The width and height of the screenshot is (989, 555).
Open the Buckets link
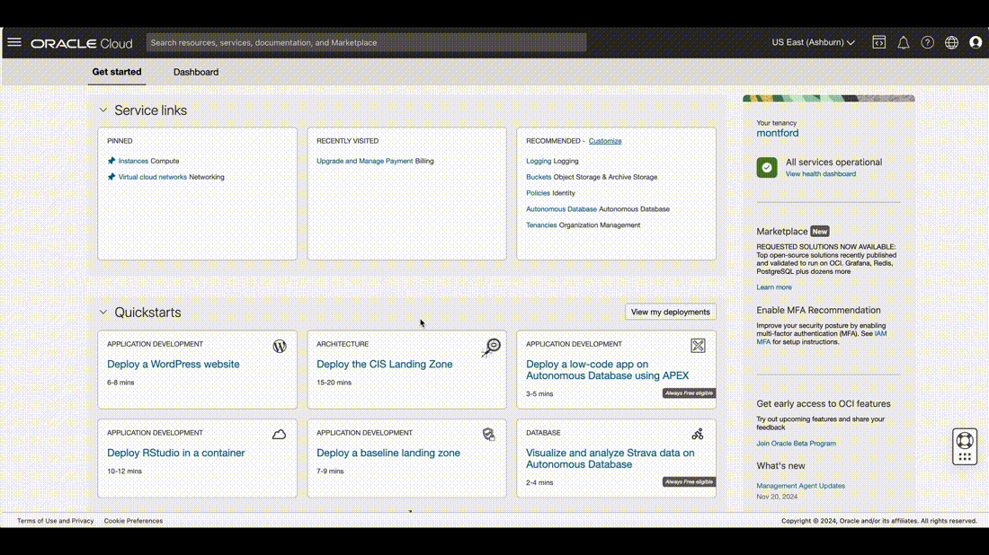pyautogui.click(x=539, y=177)
